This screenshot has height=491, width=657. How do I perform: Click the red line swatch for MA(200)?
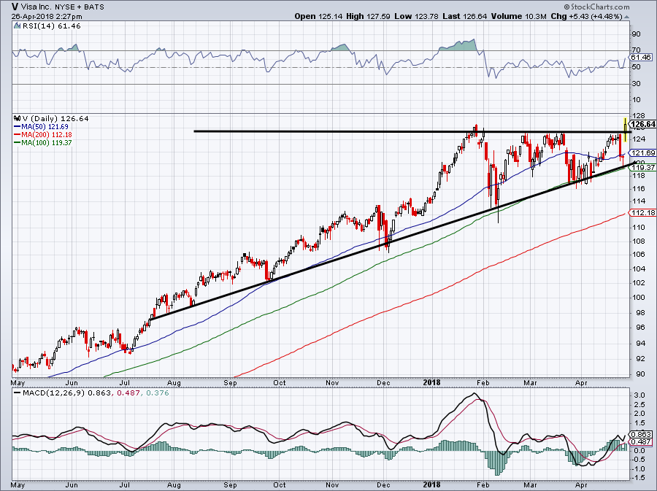(18, 134)
